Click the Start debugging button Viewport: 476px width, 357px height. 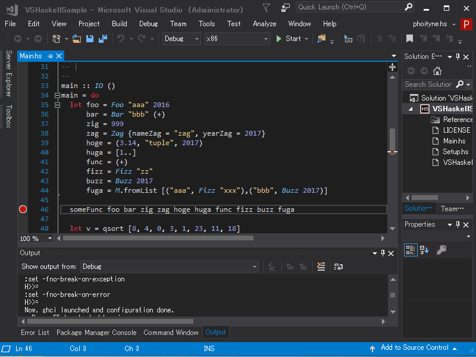click(289, 39)
